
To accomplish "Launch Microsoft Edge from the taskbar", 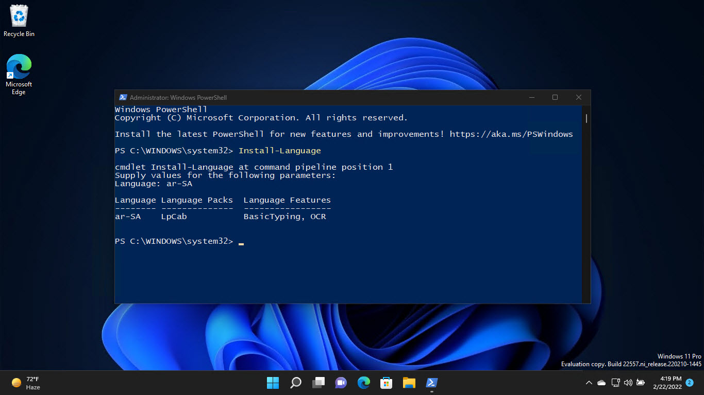I will pos(363,383).
